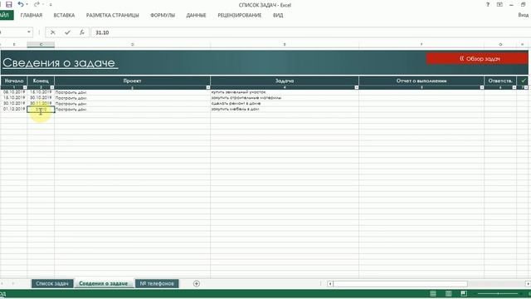
Task: Click the horizontal scrollbar left arrow
Action: (x=330, y=284)
